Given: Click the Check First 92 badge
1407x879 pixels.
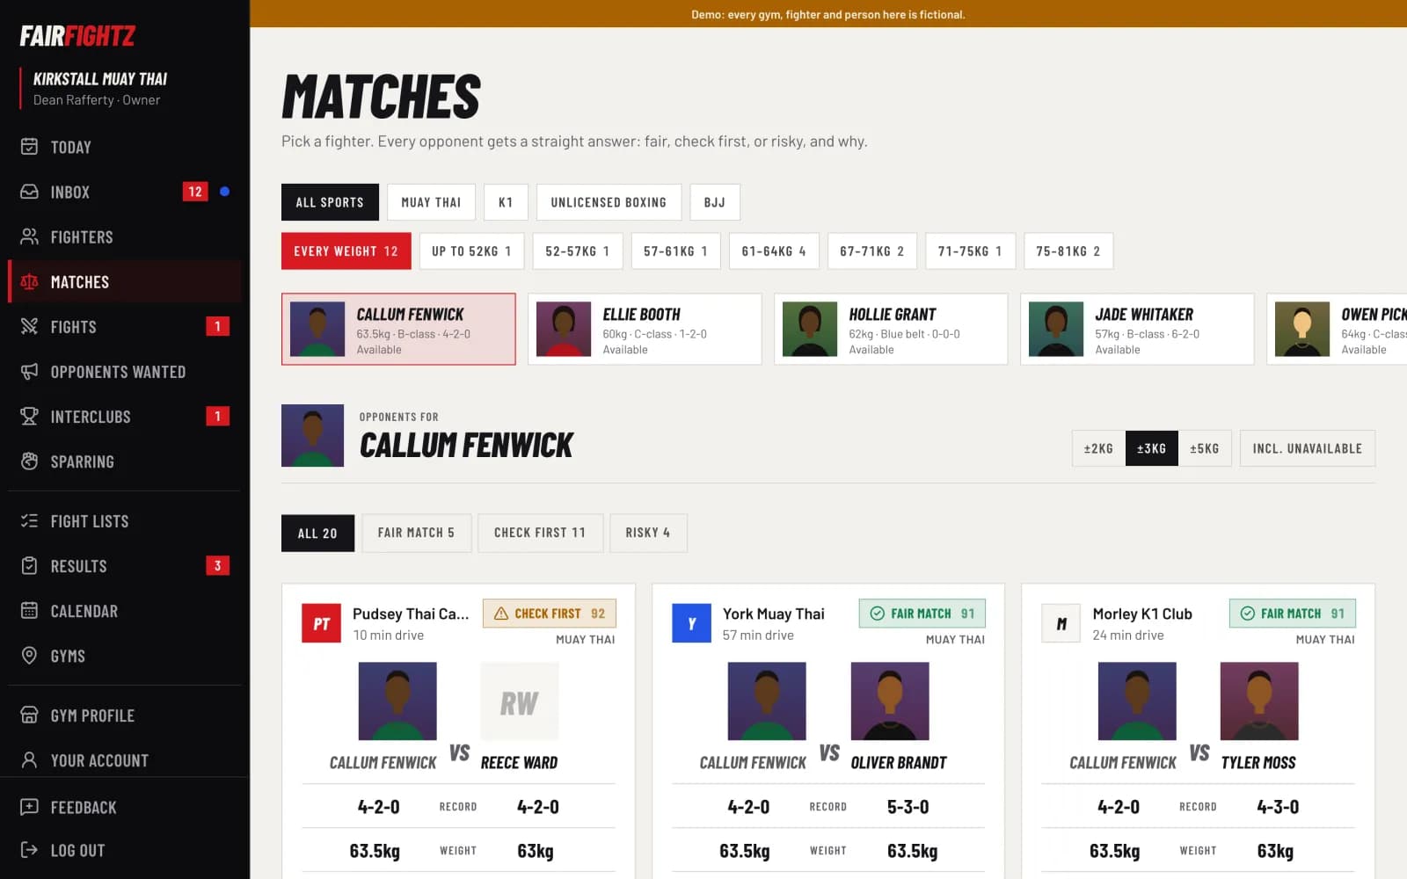Looking at the screenshot, I should point(550,614).
